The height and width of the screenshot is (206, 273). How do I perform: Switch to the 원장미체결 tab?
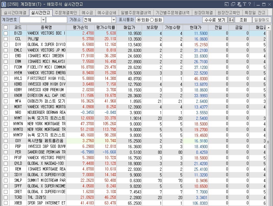(x=203, y=13)
